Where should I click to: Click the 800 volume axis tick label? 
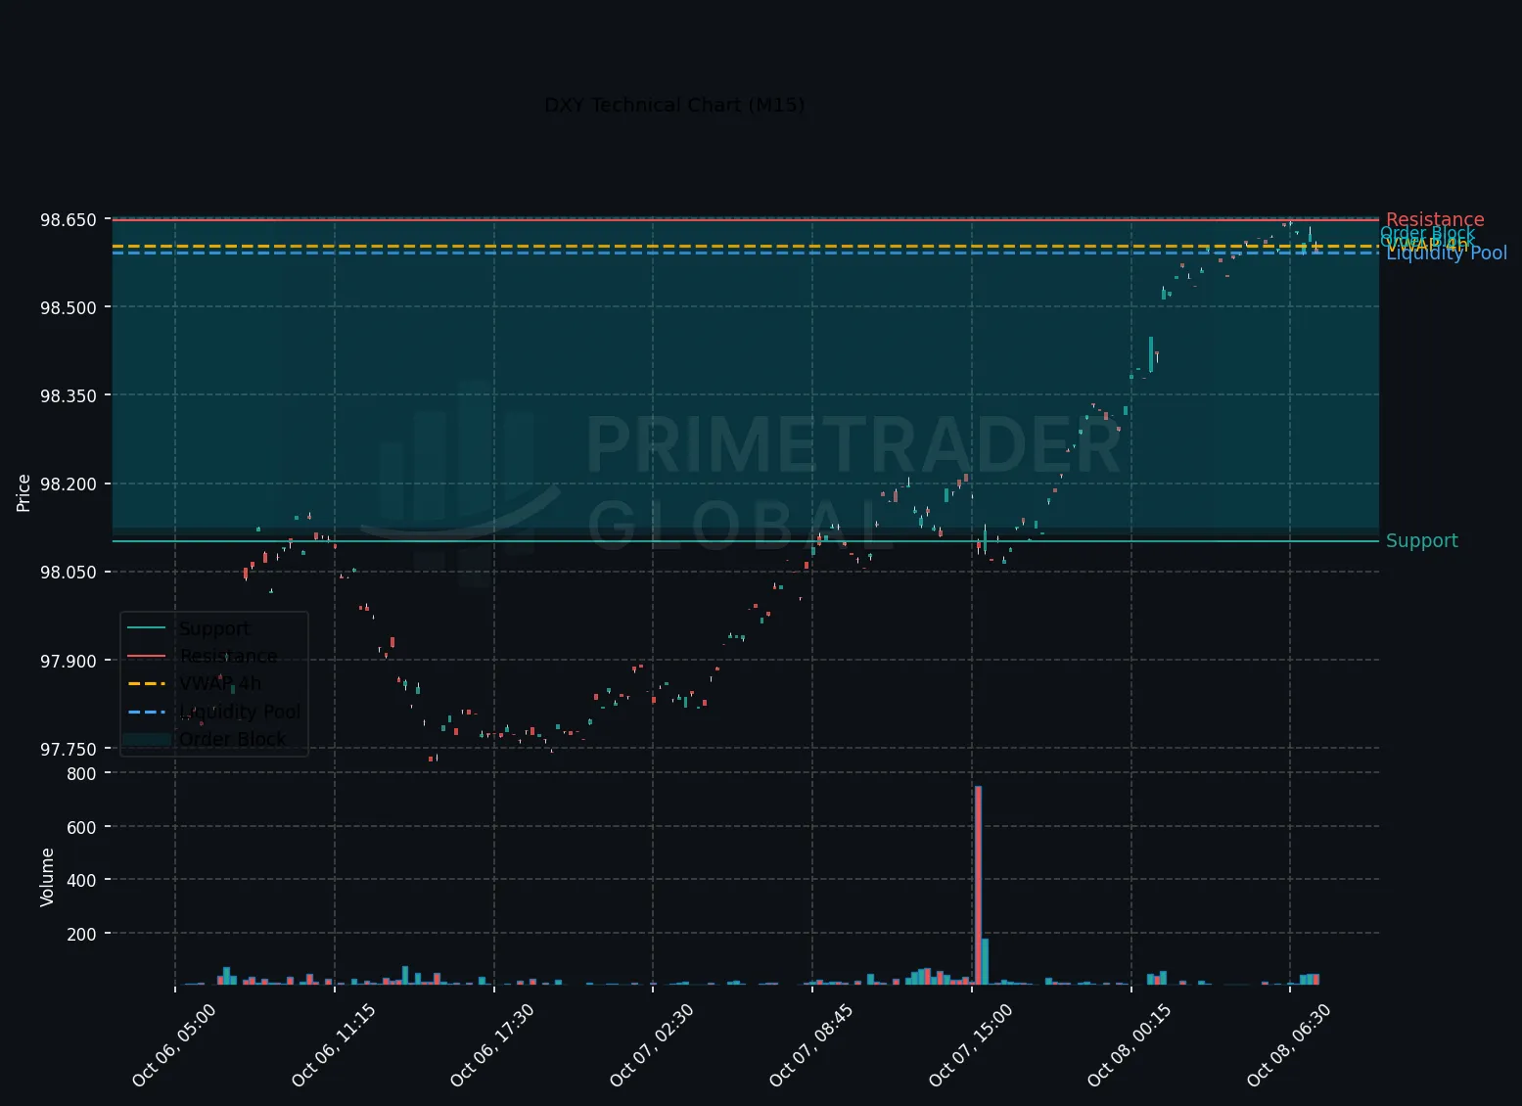(x=82, y=773)
